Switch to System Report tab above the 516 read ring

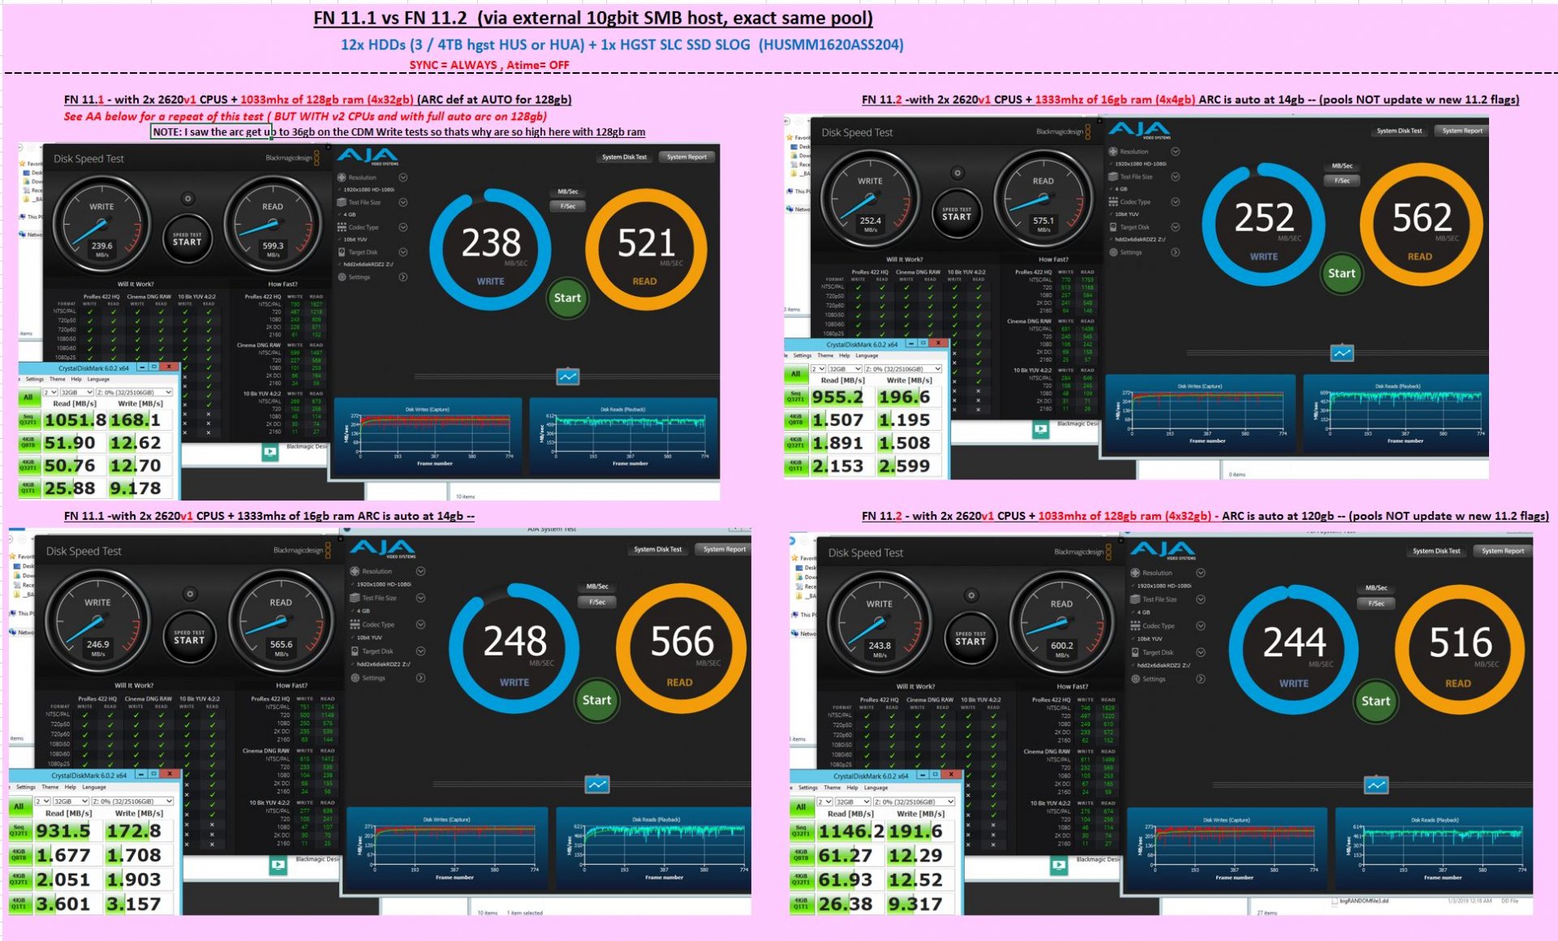click(x=1502, y=551)
